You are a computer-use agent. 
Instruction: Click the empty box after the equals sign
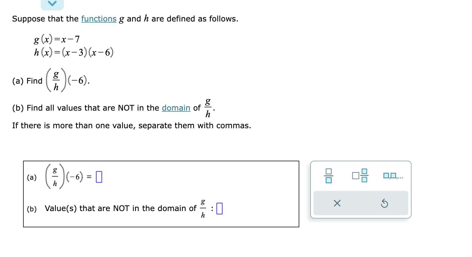click(x=99, y=176)
